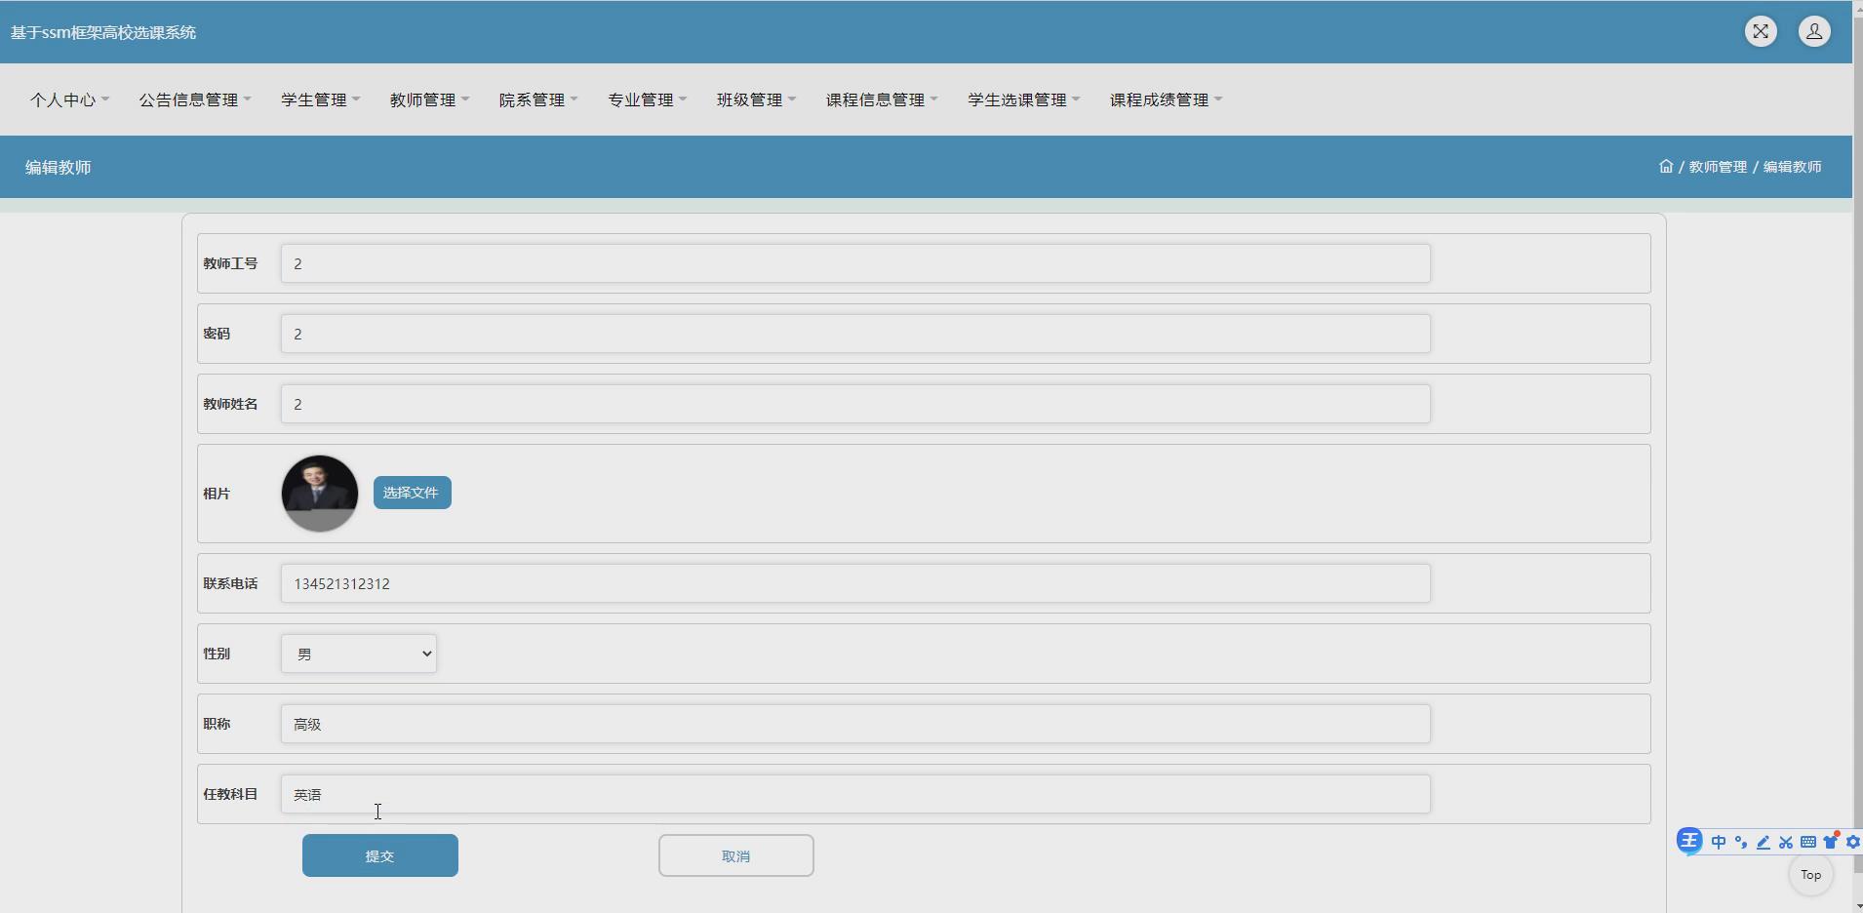Click the 取消 cancel button
The height and width of the screenshot is (913, 1863).
coord(736,855)
